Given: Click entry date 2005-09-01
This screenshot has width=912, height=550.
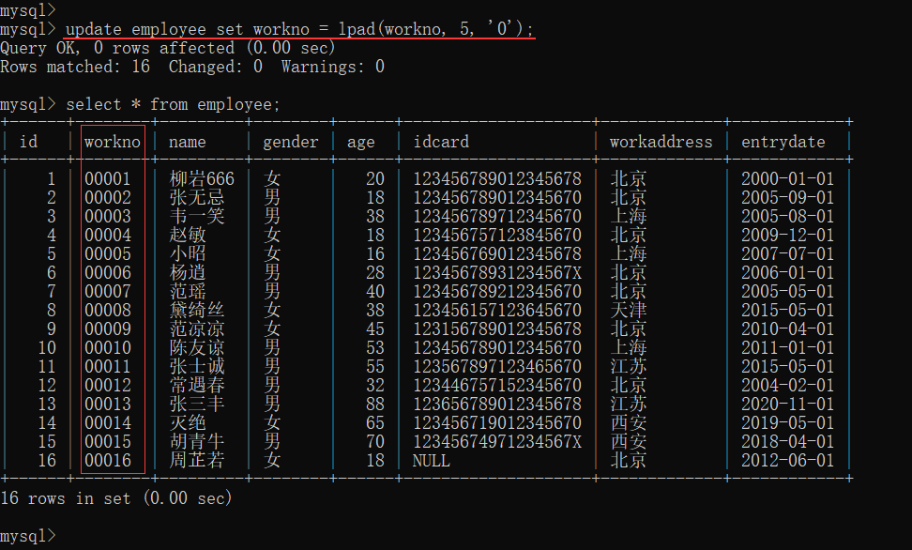Looking at the screenshot, I should pyautogui.click(x=787, y=197).
